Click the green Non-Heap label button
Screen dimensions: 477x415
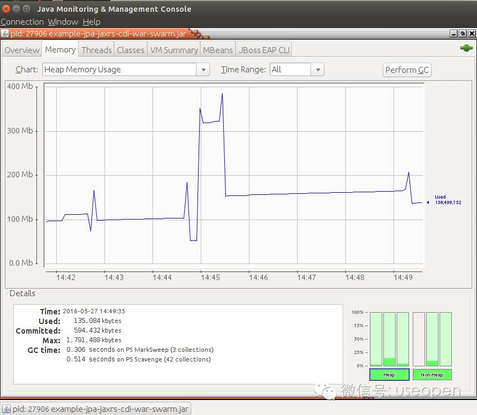(432, 374)
